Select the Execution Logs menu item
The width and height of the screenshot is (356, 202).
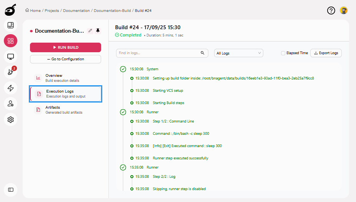[65, 94]
